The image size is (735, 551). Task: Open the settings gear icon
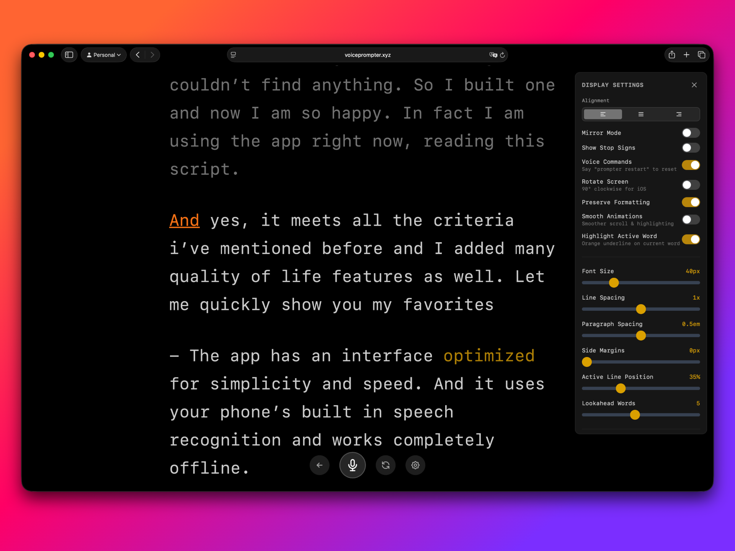click(415, 465)
